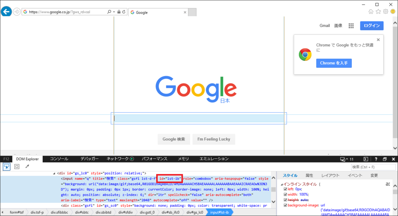The height and width of the screenshot is (216, 398).
Task: Open the 変更 pane tab
Action: coord(374,176)
